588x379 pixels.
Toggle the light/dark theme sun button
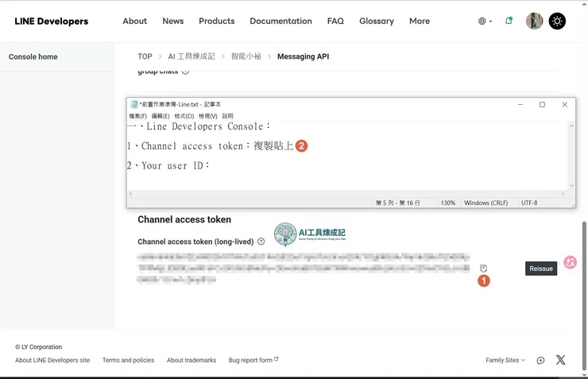pyautogui.click(x=557, y=21)
